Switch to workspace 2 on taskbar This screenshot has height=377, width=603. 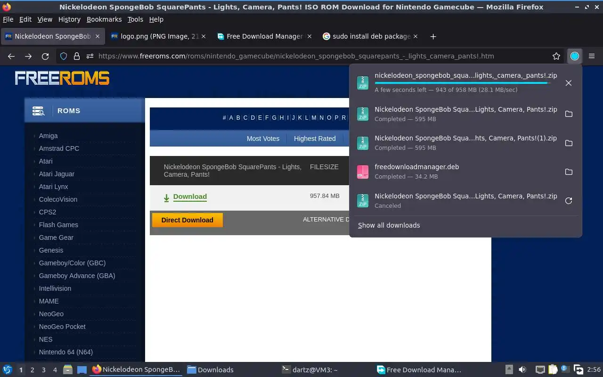click(32, 370)
